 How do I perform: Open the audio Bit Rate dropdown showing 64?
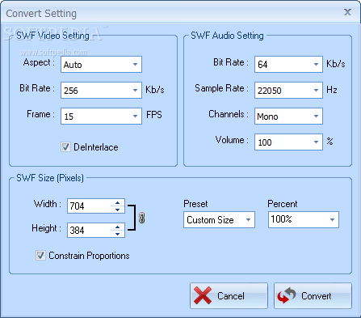click(288, 64)
